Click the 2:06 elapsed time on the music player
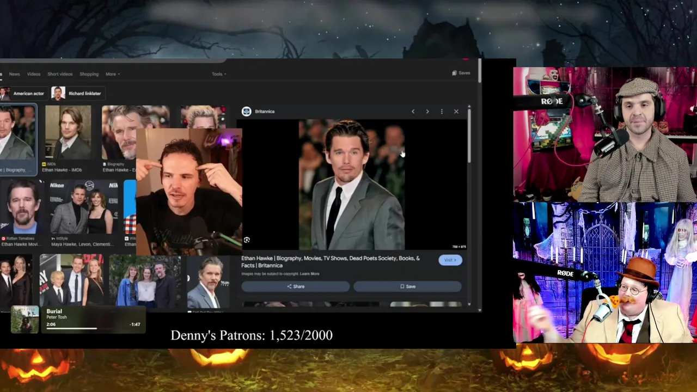This screenshot has width=697, height=392. [51, 324]
